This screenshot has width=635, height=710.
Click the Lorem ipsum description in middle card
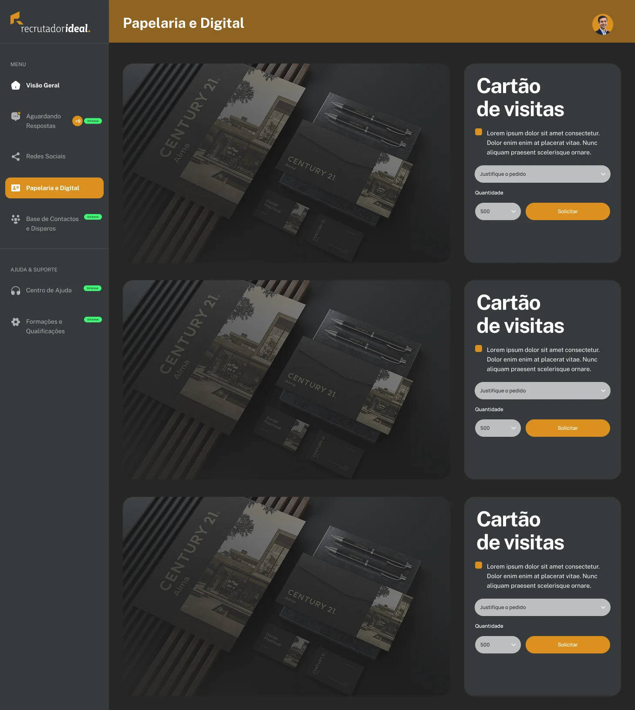tap(543, 359)
